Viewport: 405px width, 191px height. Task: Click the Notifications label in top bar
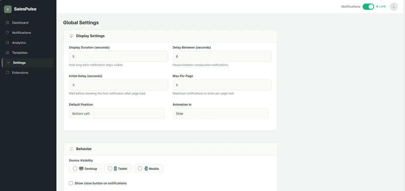coord(351,6)
